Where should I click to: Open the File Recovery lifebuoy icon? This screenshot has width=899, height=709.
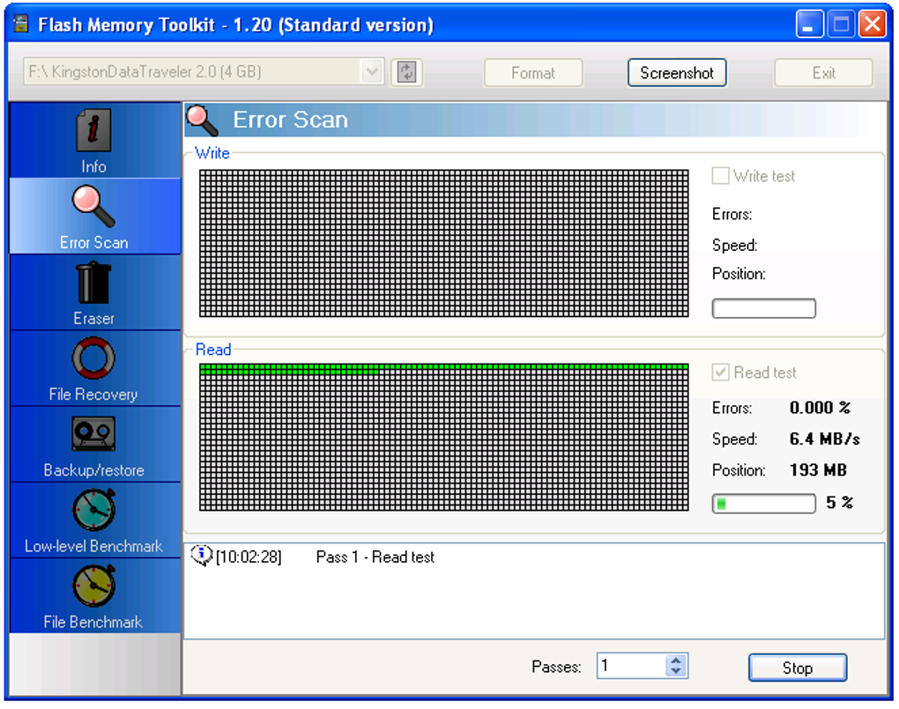[93, 358]
